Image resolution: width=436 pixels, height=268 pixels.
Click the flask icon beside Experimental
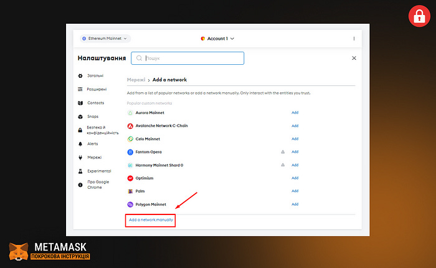pos(80,171)
